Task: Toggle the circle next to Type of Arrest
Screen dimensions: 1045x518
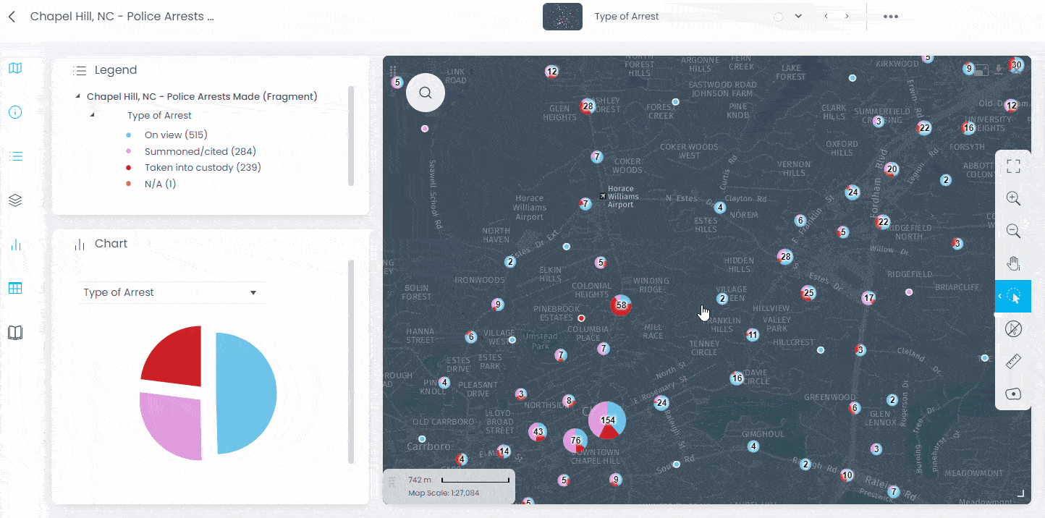Action: tap(778, 17)
